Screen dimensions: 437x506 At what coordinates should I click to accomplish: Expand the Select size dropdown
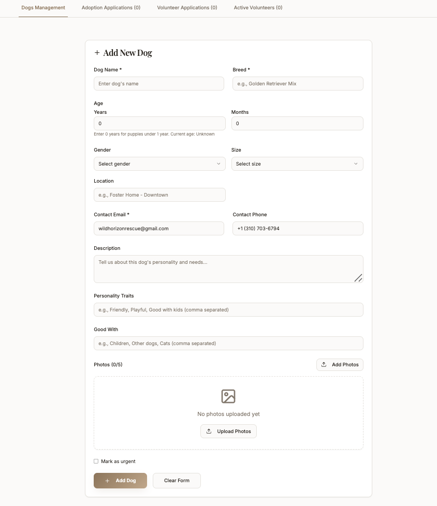coord(297,164)
